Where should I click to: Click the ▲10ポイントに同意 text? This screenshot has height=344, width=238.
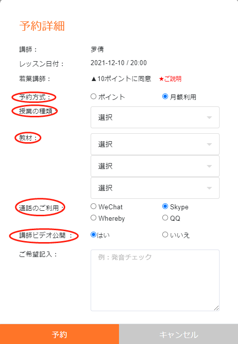121,79
